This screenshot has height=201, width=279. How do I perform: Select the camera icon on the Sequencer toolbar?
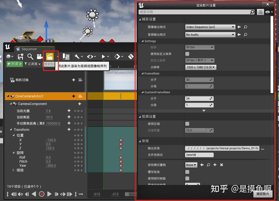(x=39, y=56)
